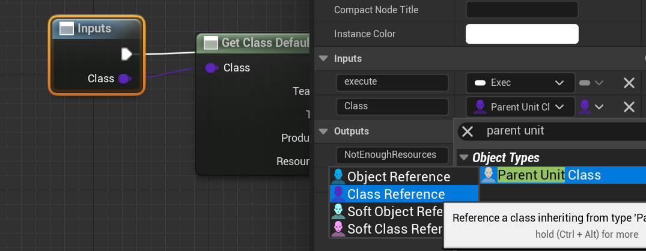The image size is (646, 251).
Task: Collapse the Inputs section
Action: tap(323, 59)
